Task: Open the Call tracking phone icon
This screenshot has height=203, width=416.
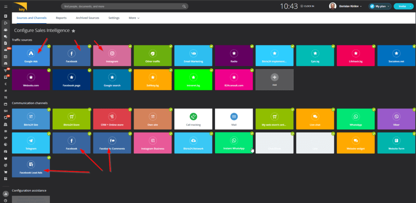Action: 193,116
